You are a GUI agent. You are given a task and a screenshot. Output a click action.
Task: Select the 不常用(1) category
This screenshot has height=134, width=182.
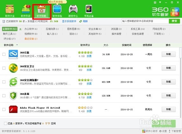pyautogui.click(x=159, y=34)
